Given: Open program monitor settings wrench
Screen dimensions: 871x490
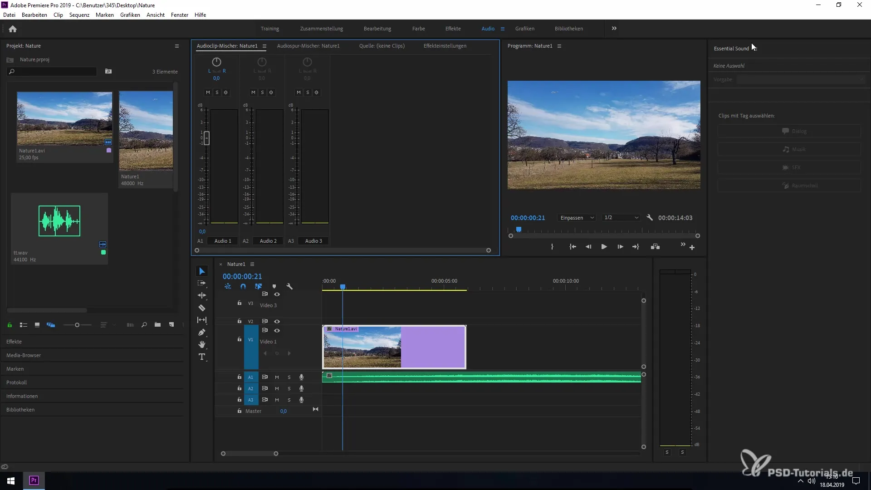Looking at the screenshot, I should pos(650,218).
